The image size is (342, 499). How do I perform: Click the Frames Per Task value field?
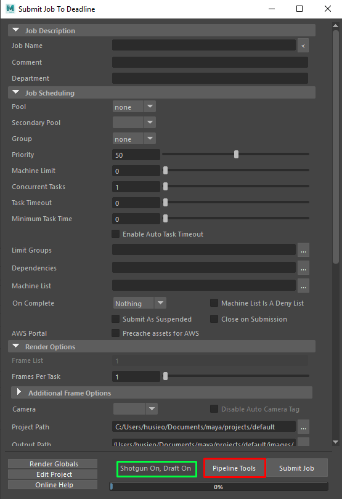[136, 376]
